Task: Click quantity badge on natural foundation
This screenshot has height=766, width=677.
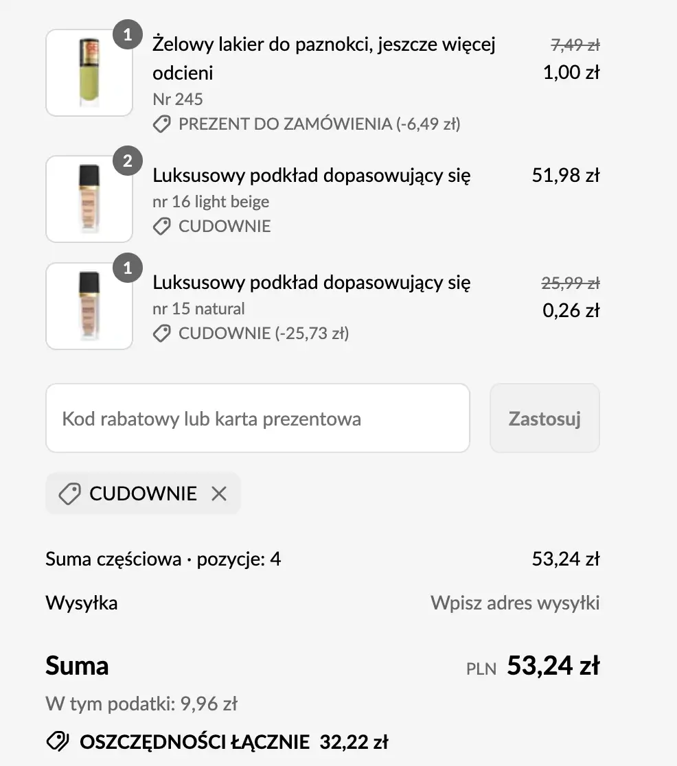Action: (127, 268)
